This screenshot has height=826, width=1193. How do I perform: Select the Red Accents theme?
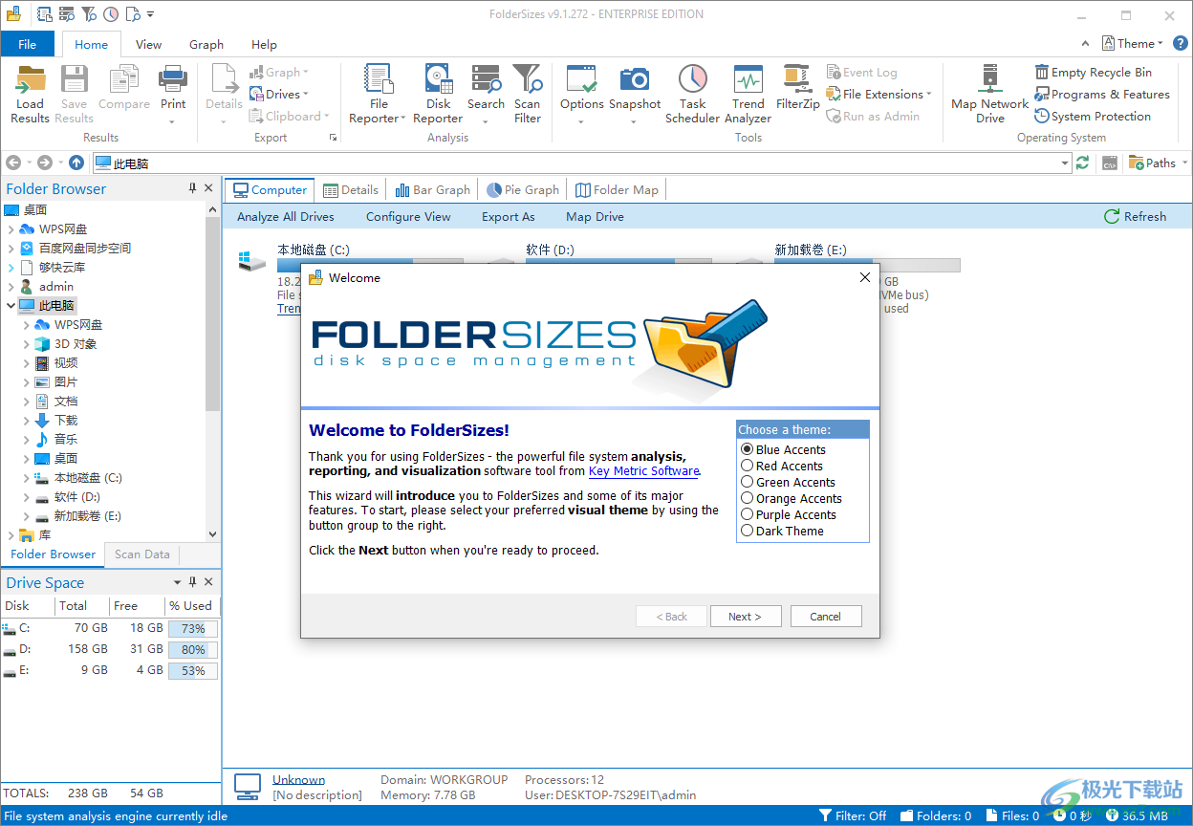[x=782, y=466]
